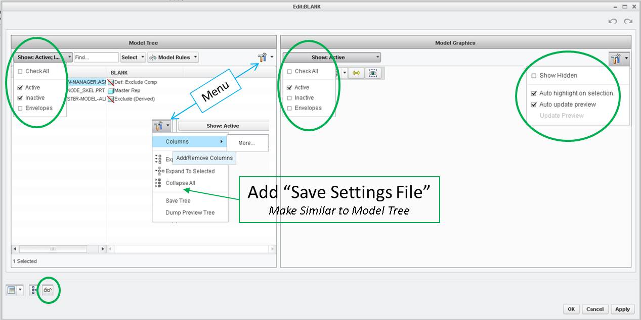Screen dimensions: 641x320
Task: Click the Model Tree horizontal scrollbar thumb
Action: (53, 249)
